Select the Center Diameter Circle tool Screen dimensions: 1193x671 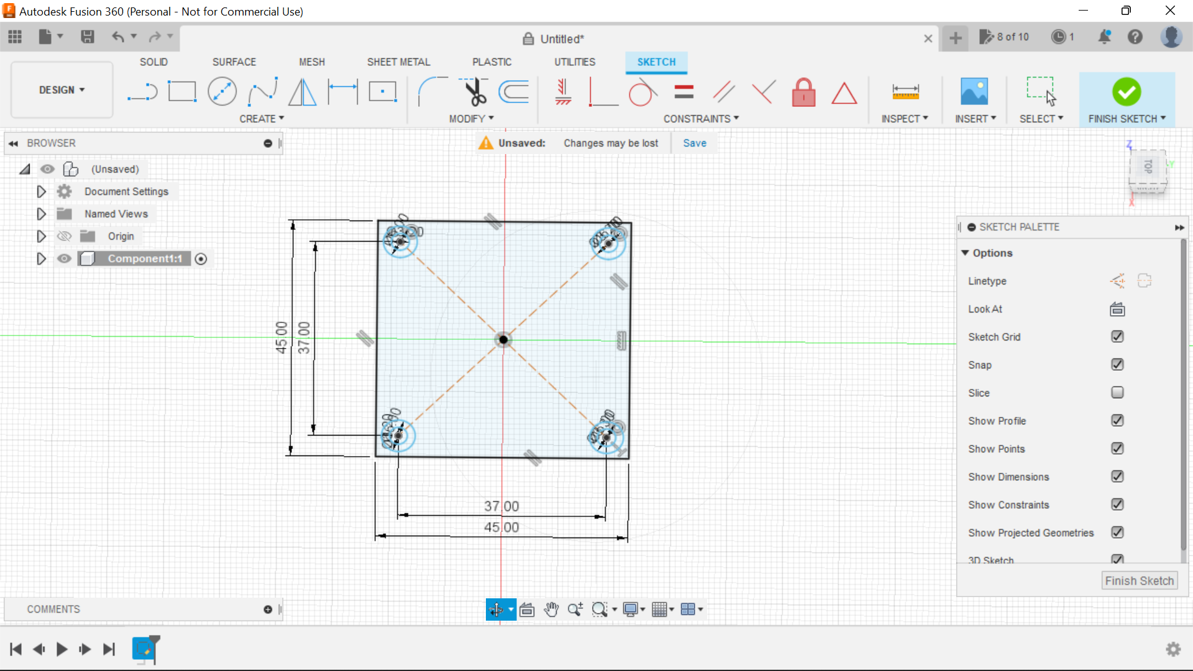click(x=222, y=92)
